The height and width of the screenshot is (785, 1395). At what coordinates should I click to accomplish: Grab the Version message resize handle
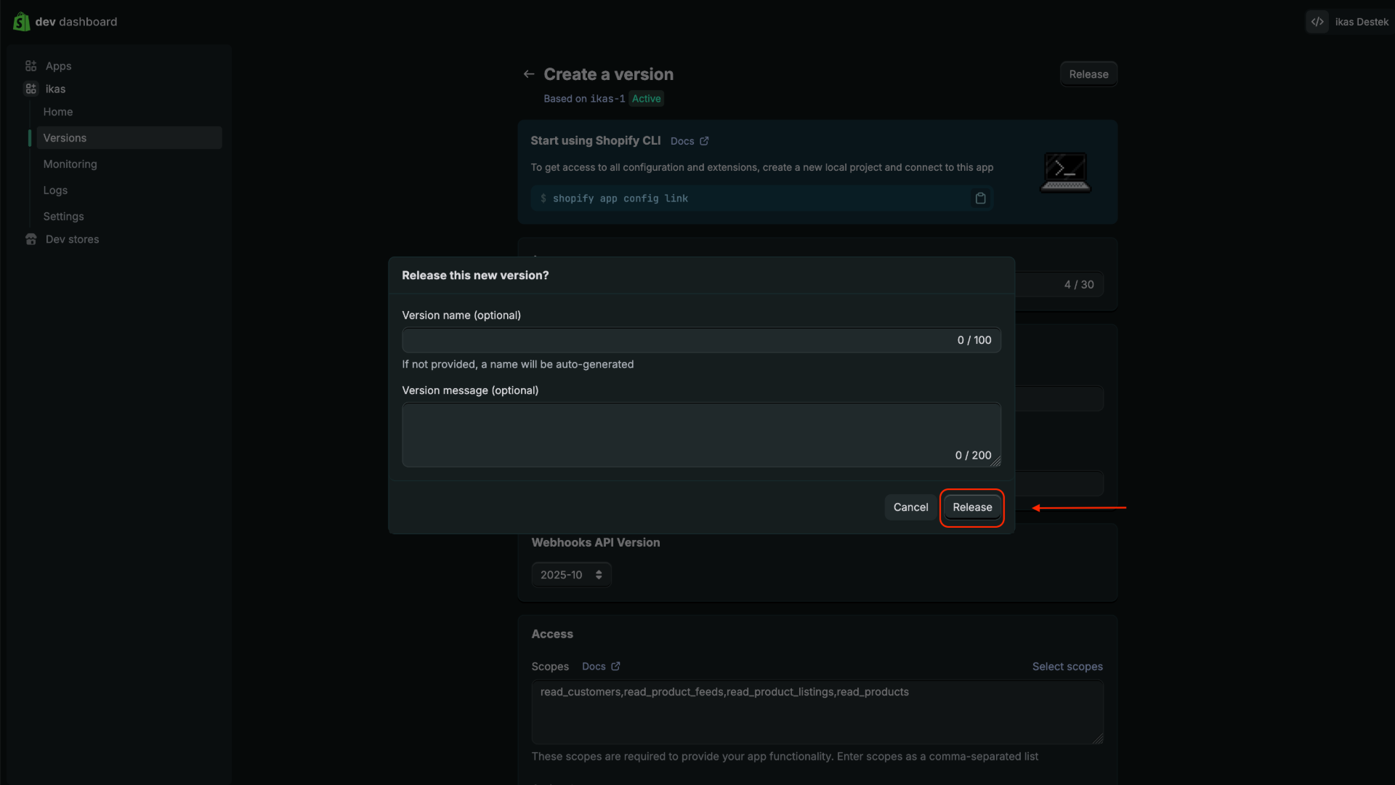[x=995, y=461]
